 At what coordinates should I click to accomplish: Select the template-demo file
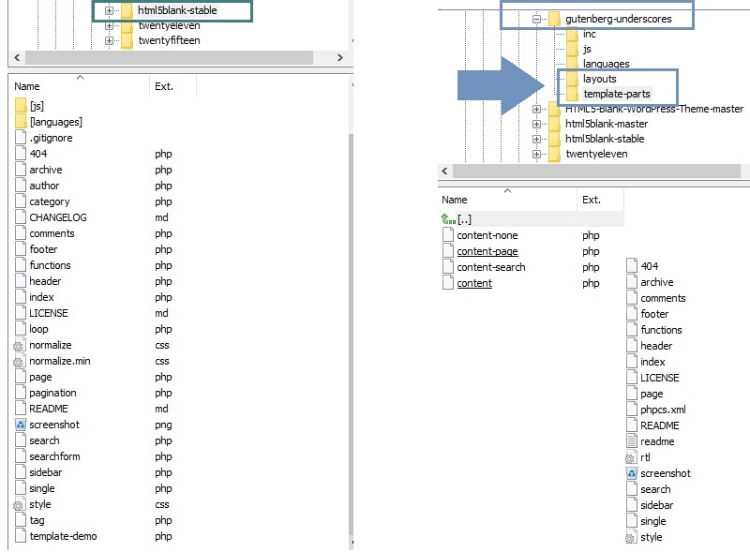tap(63, 536)
